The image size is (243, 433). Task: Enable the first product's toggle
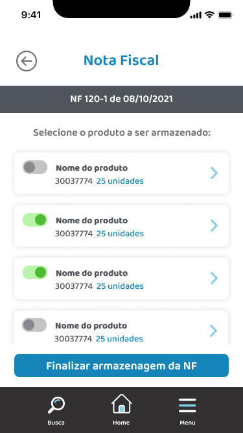pyautogui.click(x=35, y=167)
